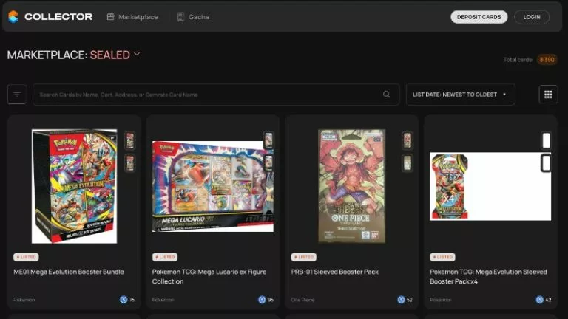
Task: Click Pokemon label on Mega Lucario card
Action: pyautogui.click(x=163, y=300)
